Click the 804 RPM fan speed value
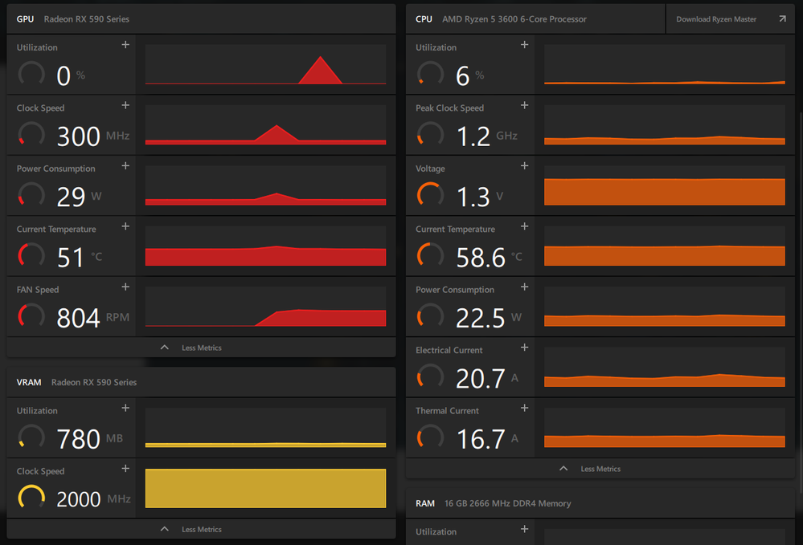The image size is (803, 545). coord(92,318)
